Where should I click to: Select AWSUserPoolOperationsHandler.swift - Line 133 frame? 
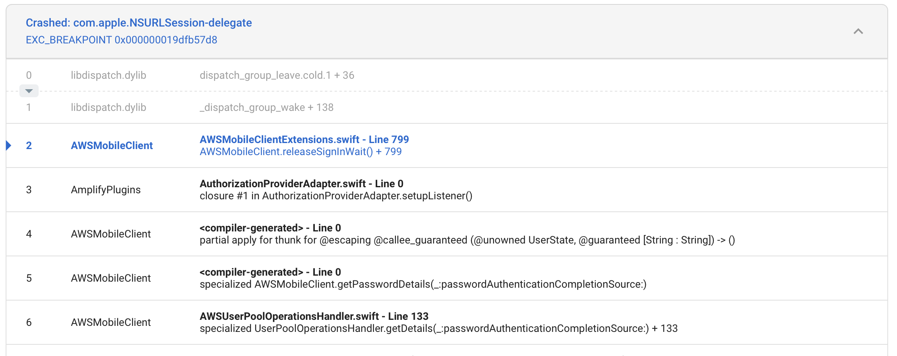click(x=447, y=322)
